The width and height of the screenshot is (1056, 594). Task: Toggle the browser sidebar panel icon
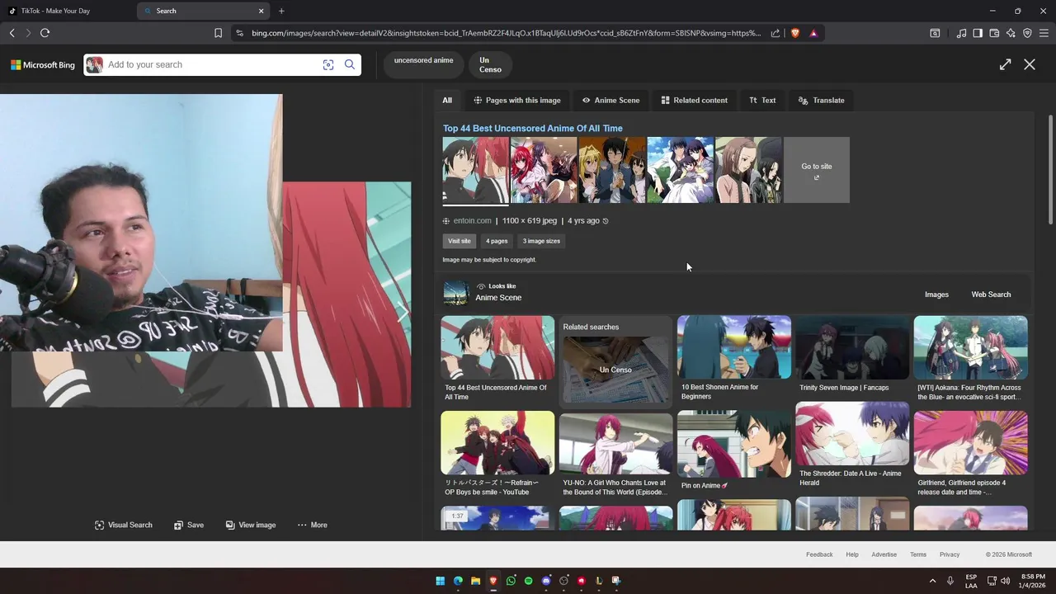[978, 33]
